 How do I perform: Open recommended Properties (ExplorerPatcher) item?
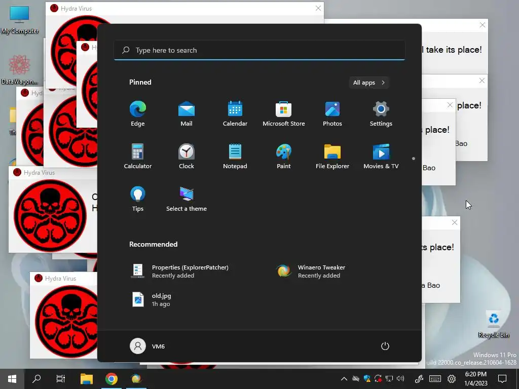pos(179,271)
